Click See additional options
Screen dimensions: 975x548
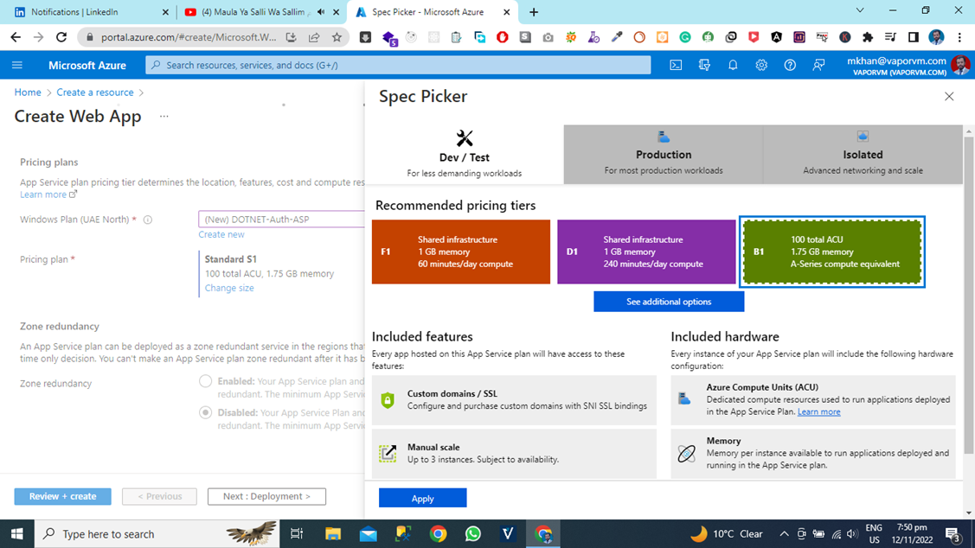point(668,301)
